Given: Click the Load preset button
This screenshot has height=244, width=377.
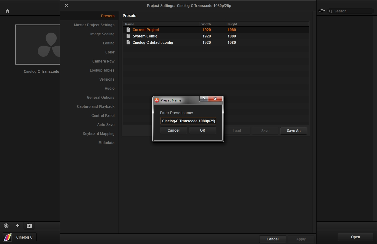Looking at the screenshot, I should [237, 130].
